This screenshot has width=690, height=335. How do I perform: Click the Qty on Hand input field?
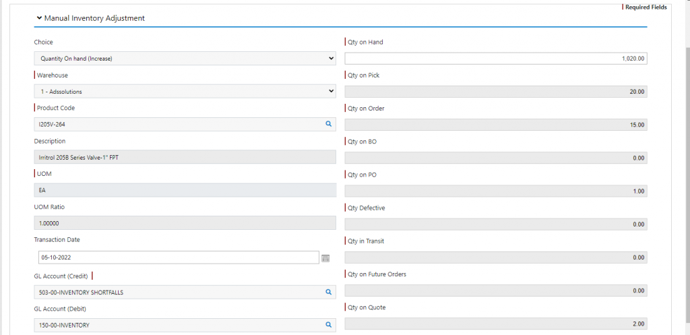(496, 59)
